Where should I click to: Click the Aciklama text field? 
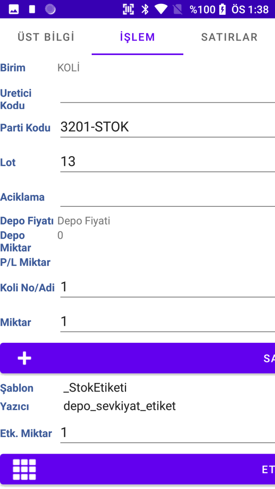coord(168,196)
